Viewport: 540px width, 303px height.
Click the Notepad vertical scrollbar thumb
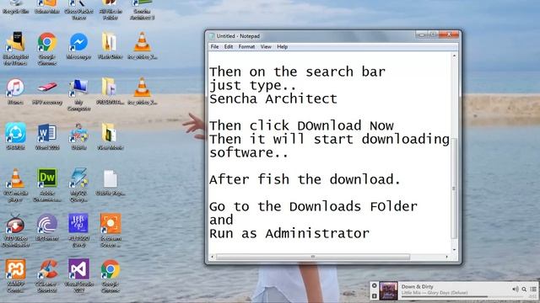pyautogui.click(x=454, y=189)
